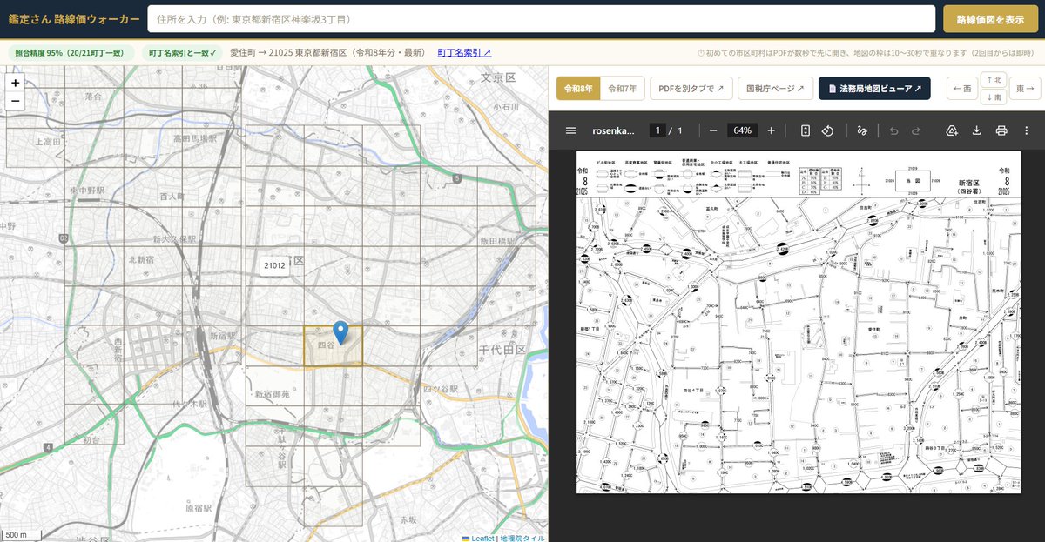The width and height of the screenshot is (1045, 542).
Task: Open PDFを別タブで link button
Action: 691,89
